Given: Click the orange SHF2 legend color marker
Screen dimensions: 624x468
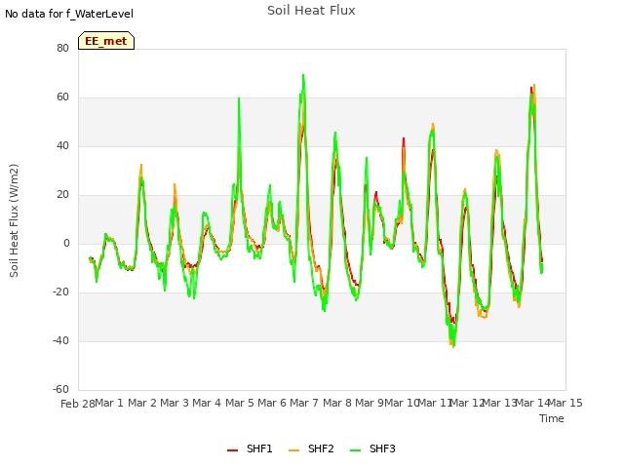Looking at the screenshot, I should pyautogui.click(x=293, y=450).
